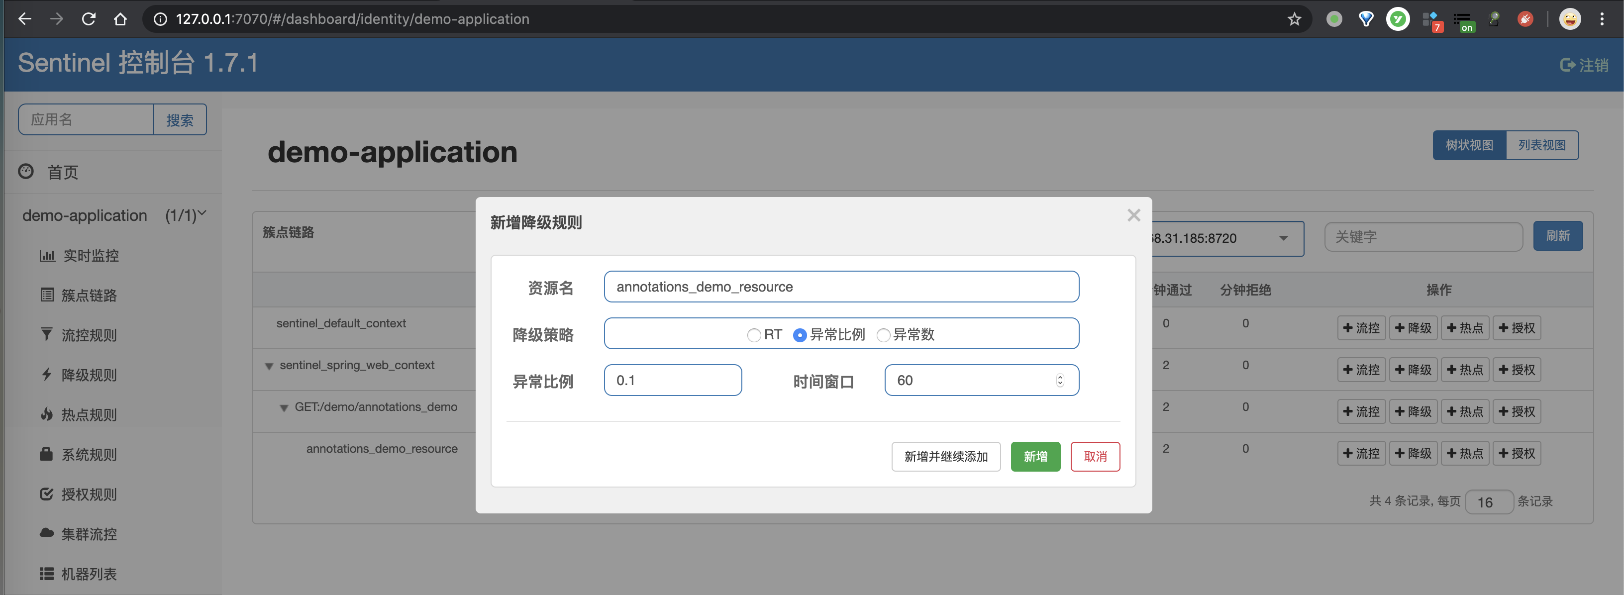Click the 刷新 button
Image resolution: width=1624 pixels, height=595 pixels.
pos(1557,236)
